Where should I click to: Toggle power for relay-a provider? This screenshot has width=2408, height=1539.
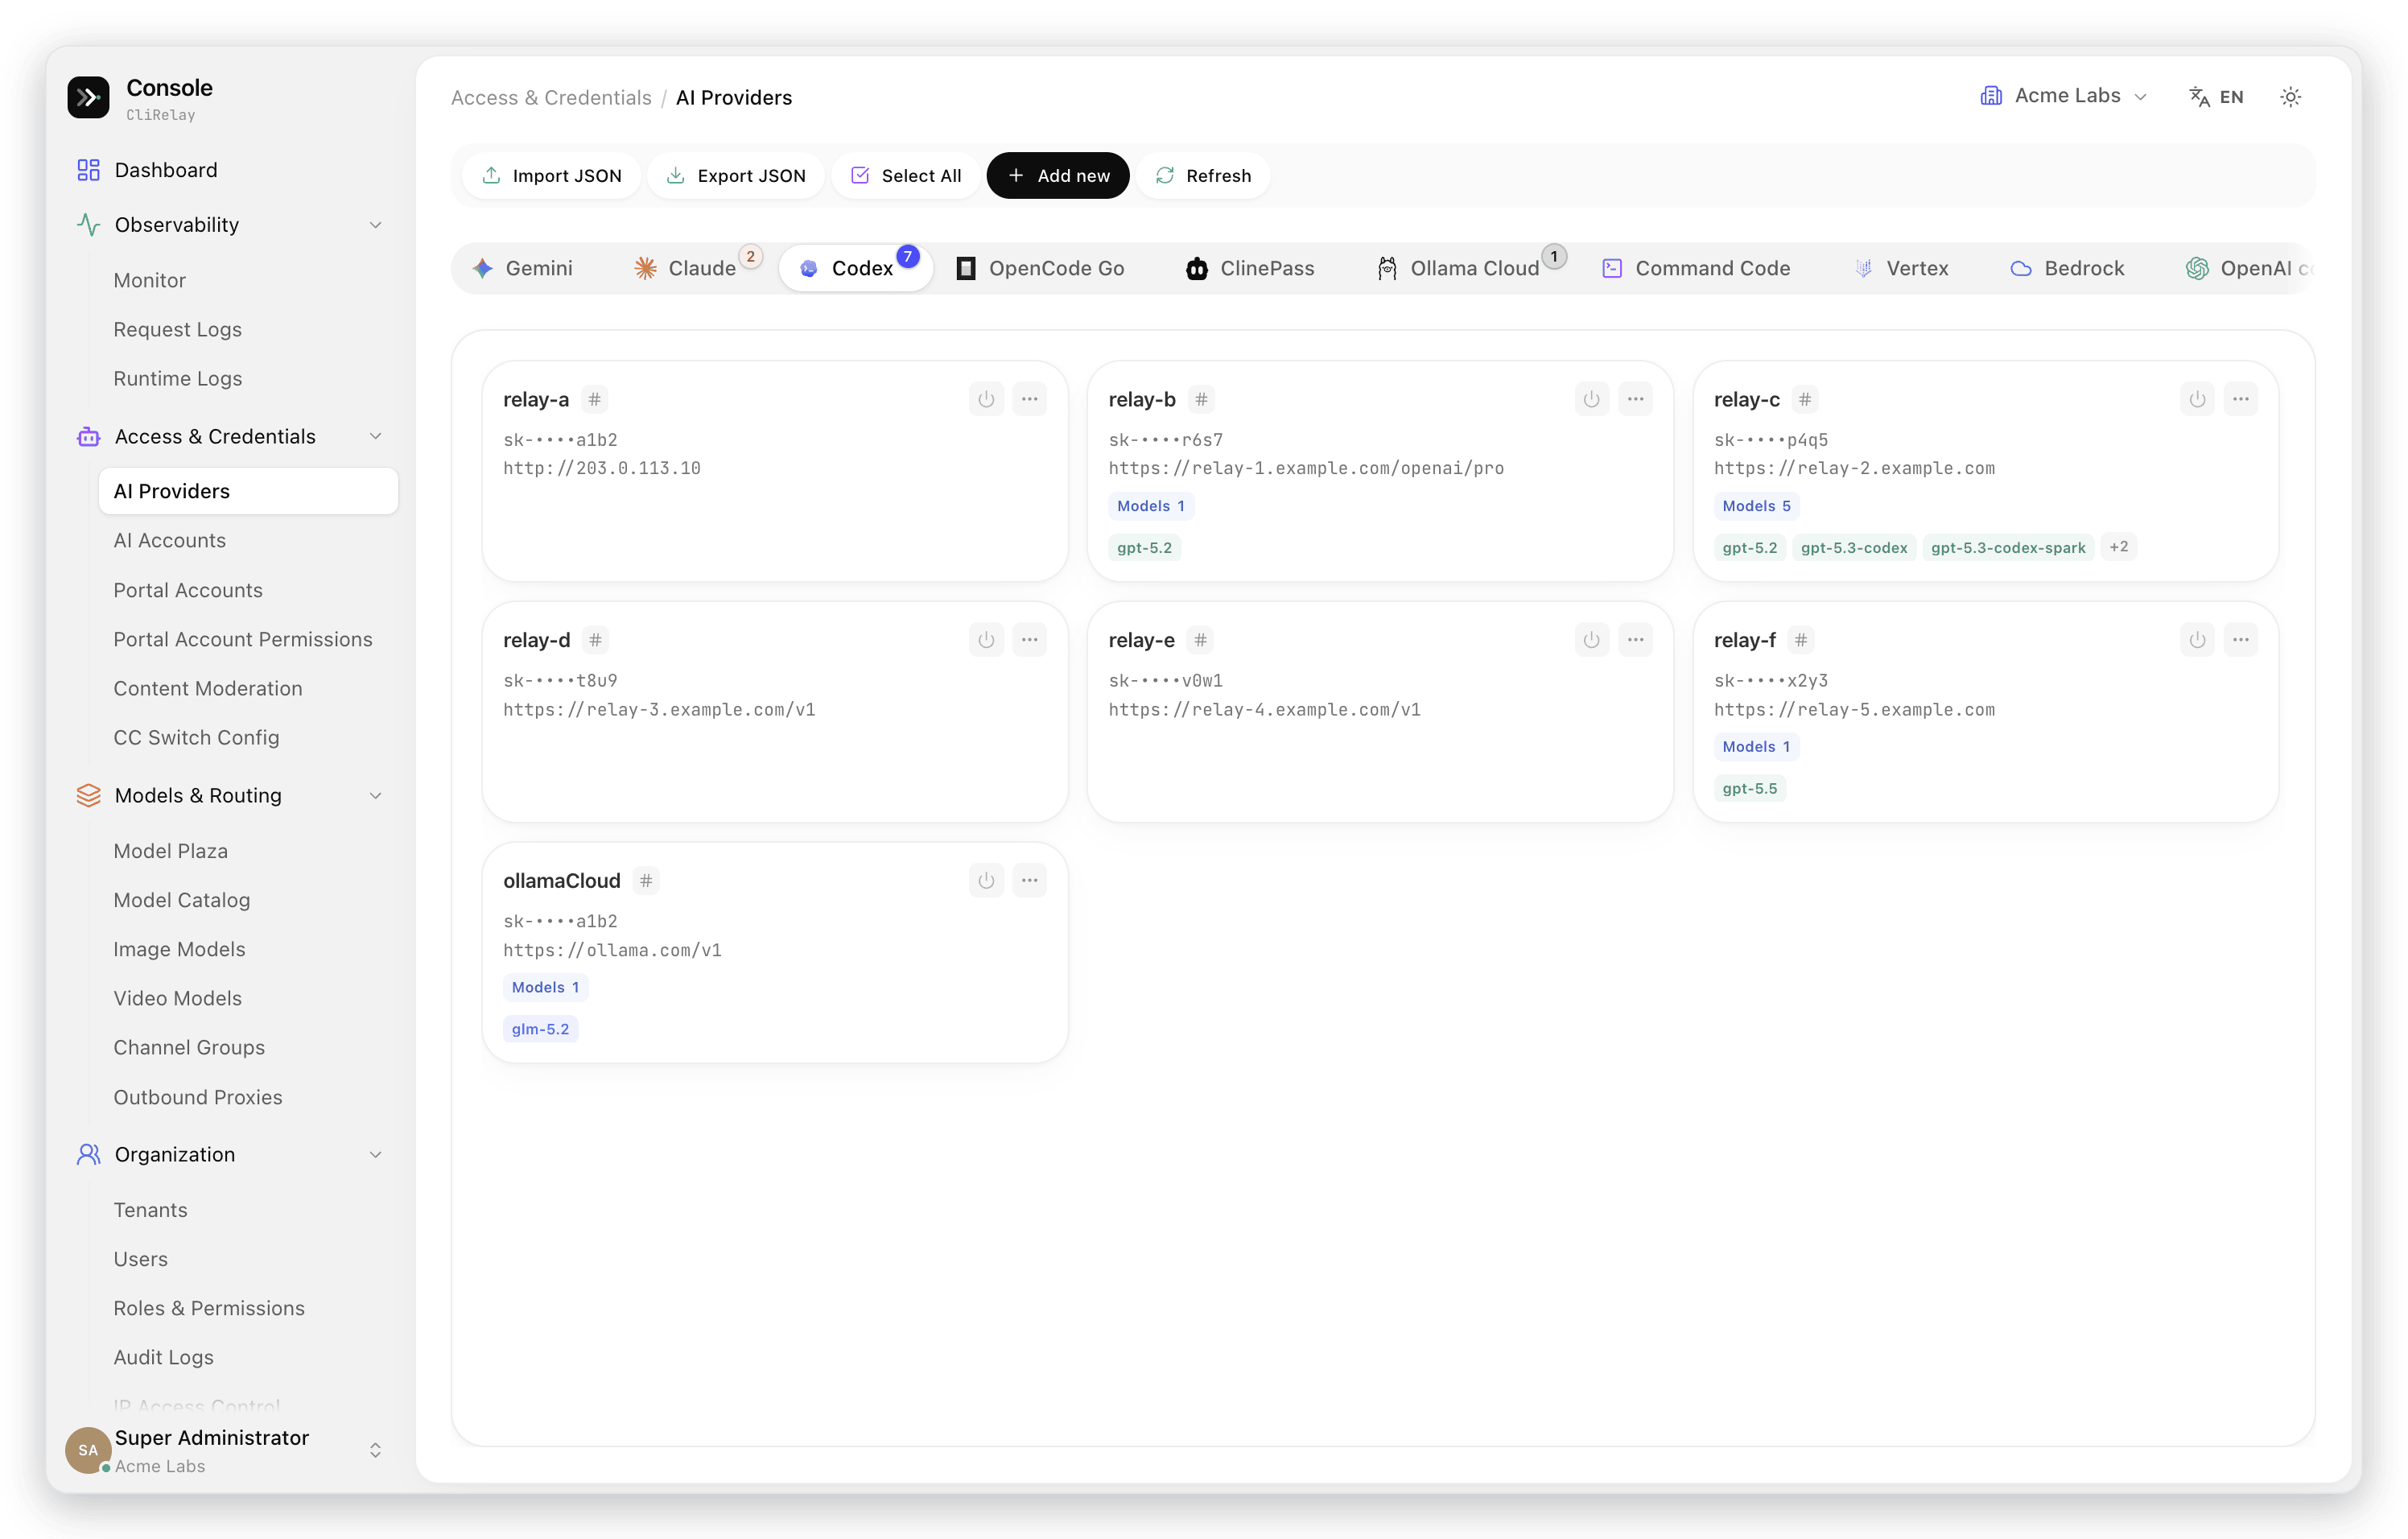[x=986, y=399]
